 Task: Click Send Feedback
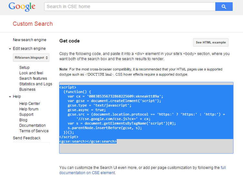point(27,138)
